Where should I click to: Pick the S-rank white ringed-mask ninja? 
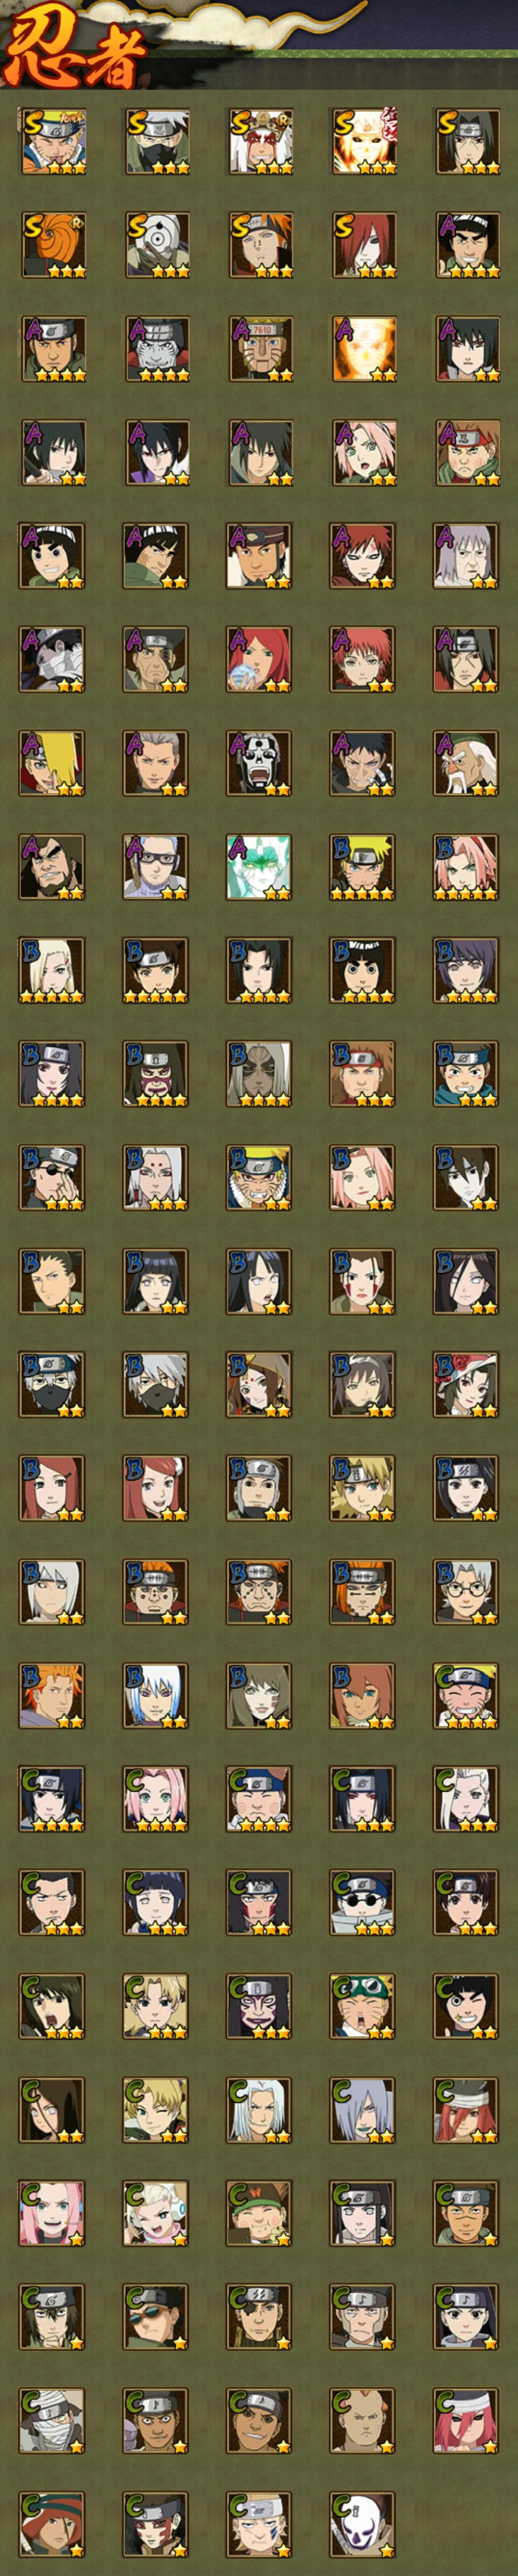pyautogui.click(x=156, y=245)
